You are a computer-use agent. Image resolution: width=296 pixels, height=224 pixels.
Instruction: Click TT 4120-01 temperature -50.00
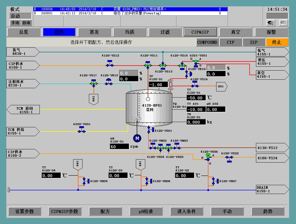(x=196, y=98)
